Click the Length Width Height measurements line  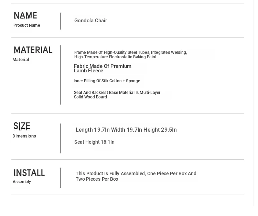click(x=126, y=130)
